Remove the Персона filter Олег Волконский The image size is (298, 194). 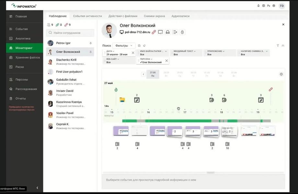coord(166,61)
